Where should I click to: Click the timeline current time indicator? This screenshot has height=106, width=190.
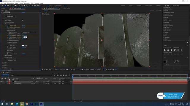73,76
